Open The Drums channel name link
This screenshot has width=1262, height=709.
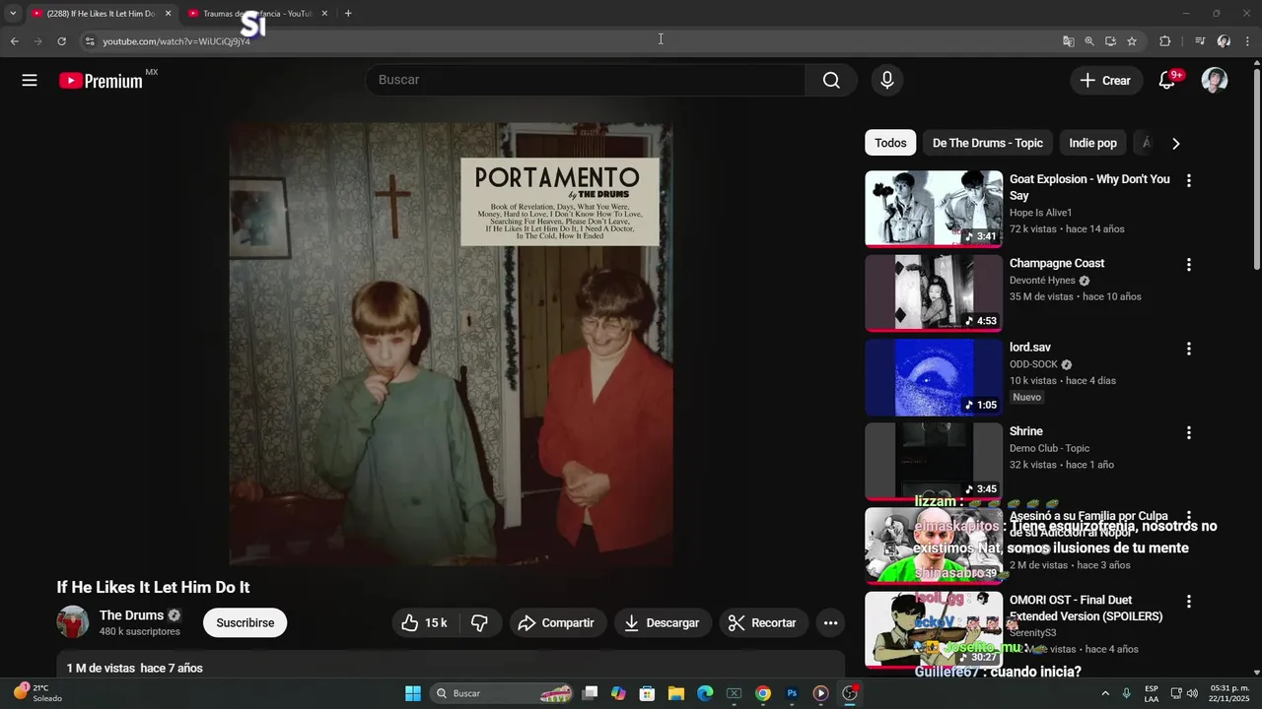click(131, 615)
